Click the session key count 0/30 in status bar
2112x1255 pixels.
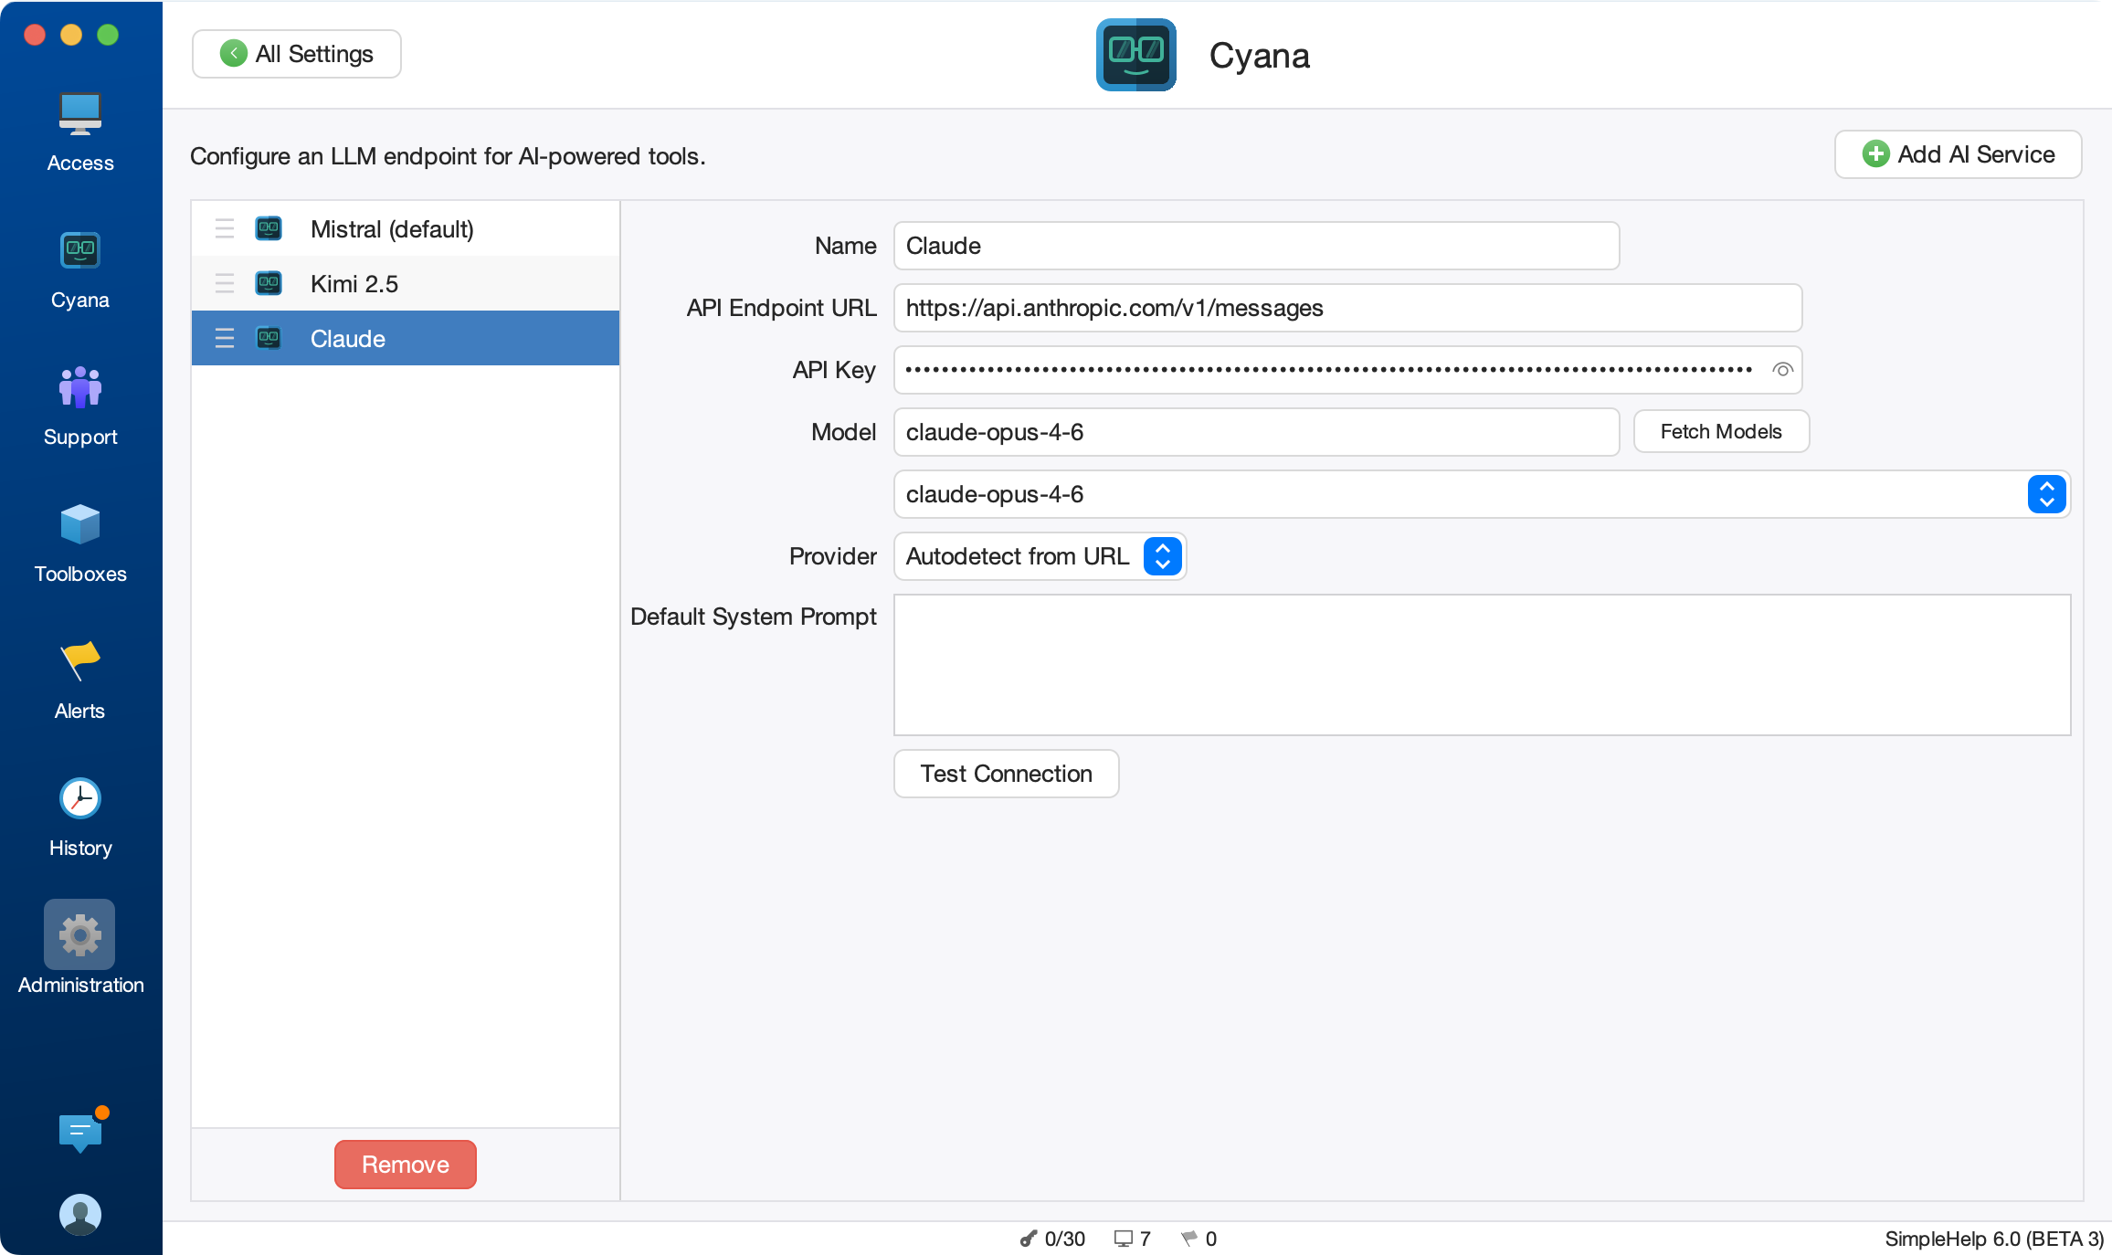coord(1052,1239)
